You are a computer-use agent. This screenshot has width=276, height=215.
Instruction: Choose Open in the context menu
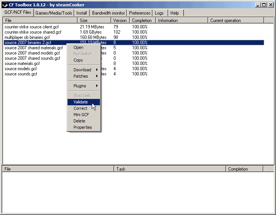point(84,47)
